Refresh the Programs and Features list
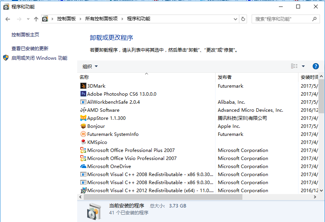 point(243,19)
